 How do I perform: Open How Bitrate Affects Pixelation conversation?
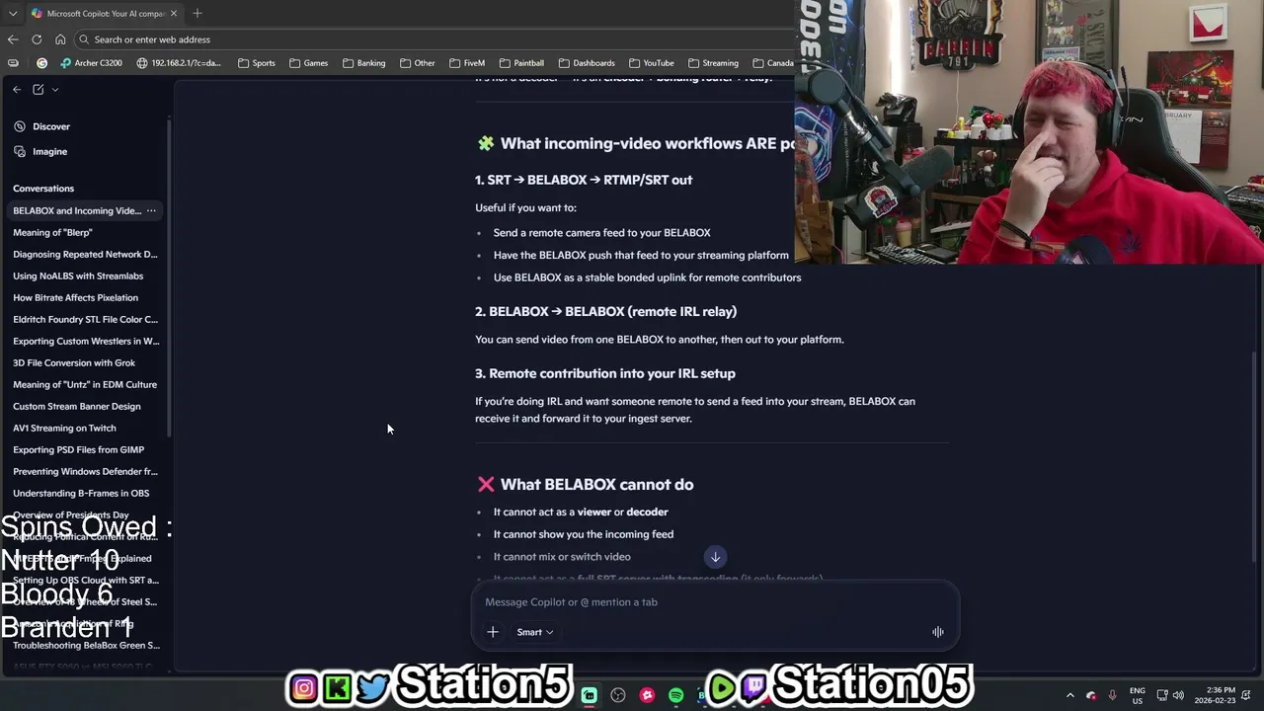pos(75,297)
